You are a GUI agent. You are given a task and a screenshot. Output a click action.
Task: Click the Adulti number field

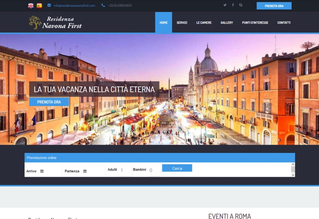coord(125,170)
